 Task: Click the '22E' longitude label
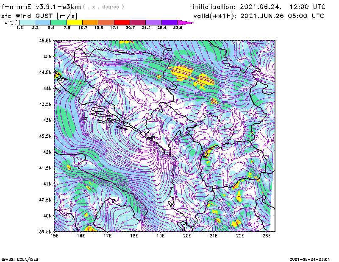coord(240,236)
